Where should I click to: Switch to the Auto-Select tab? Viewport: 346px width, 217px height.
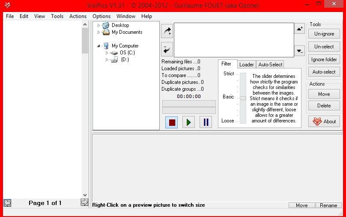[x=270, y=64]
